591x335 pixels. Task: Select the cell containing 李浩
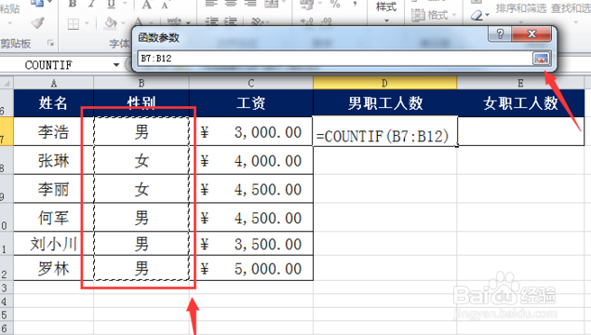[x=54, y=131]
